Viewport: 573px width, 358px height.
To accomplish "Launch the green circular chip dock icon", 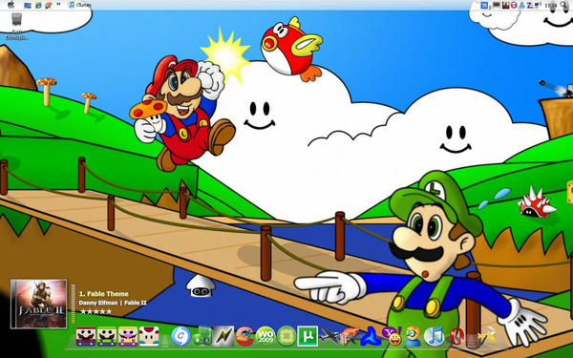I will coord(286,336).
